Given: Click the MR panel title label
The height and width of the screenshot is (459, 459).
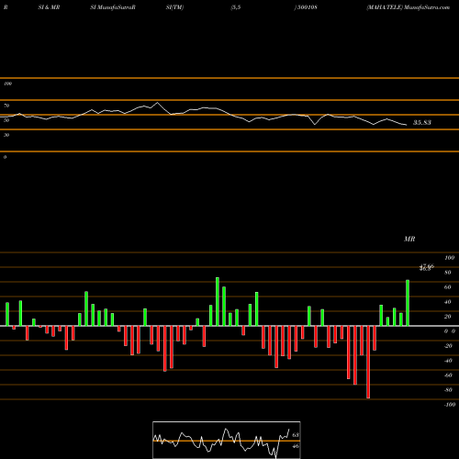Looking at the screenshot, I should pyautogui.click(x=409, y=239).
